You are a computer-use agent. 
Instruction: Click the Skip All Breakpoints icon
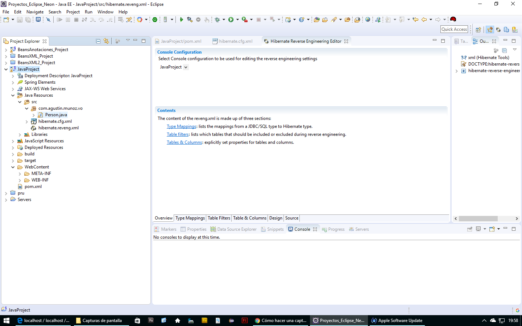point(48,20)
